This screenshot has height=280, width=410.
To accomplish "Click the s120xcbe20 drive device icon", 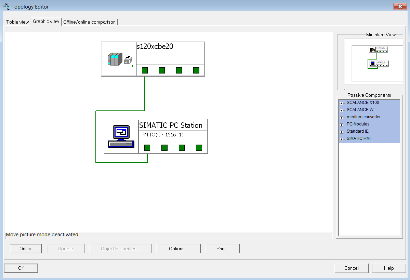I will click(120, 59).
